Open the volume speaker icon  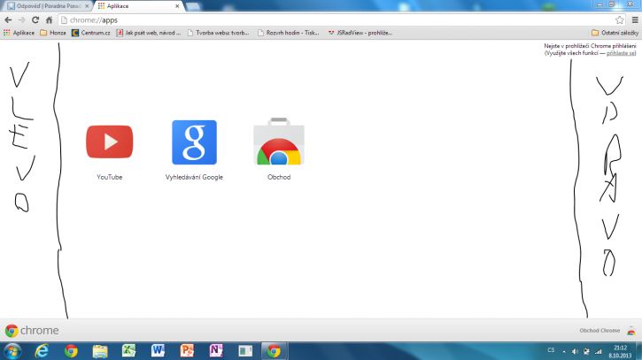[575, 351]
